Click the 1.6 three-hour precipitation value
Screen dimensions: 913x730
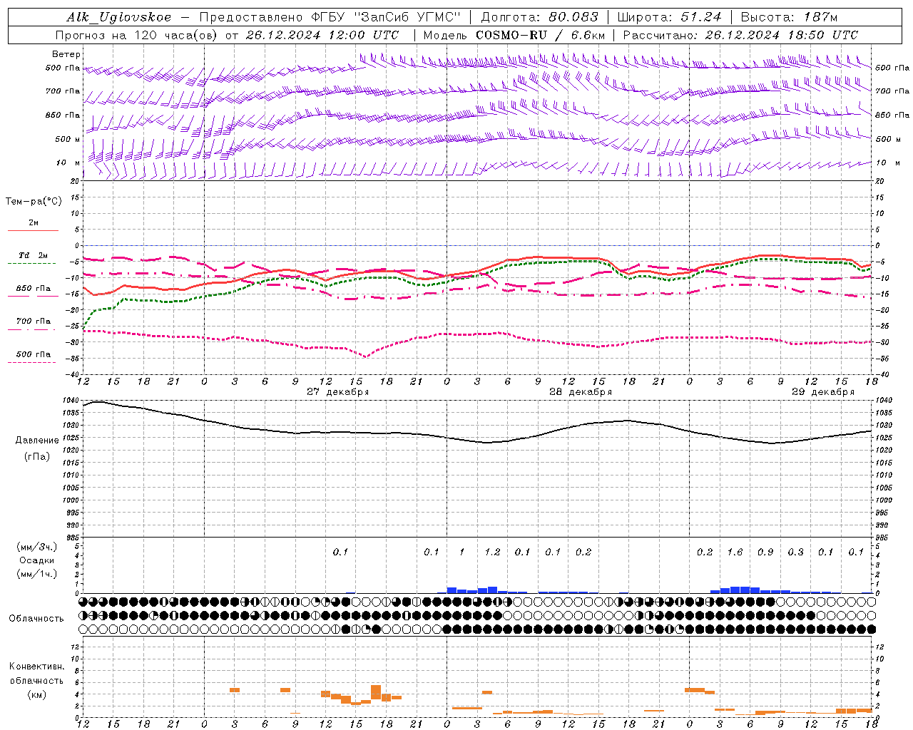coord(735,552)
